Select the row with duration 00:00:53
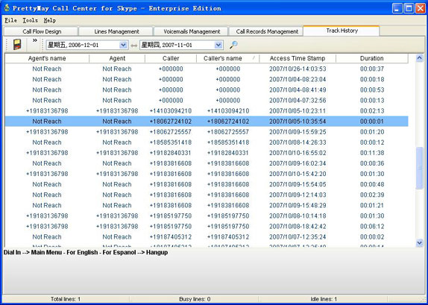Image resolution: width=428 pixels, height=305 pixels. 207,89
